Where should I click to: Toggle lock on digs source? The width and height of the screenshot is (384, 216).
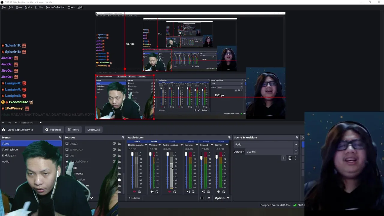tap(119, 155)
